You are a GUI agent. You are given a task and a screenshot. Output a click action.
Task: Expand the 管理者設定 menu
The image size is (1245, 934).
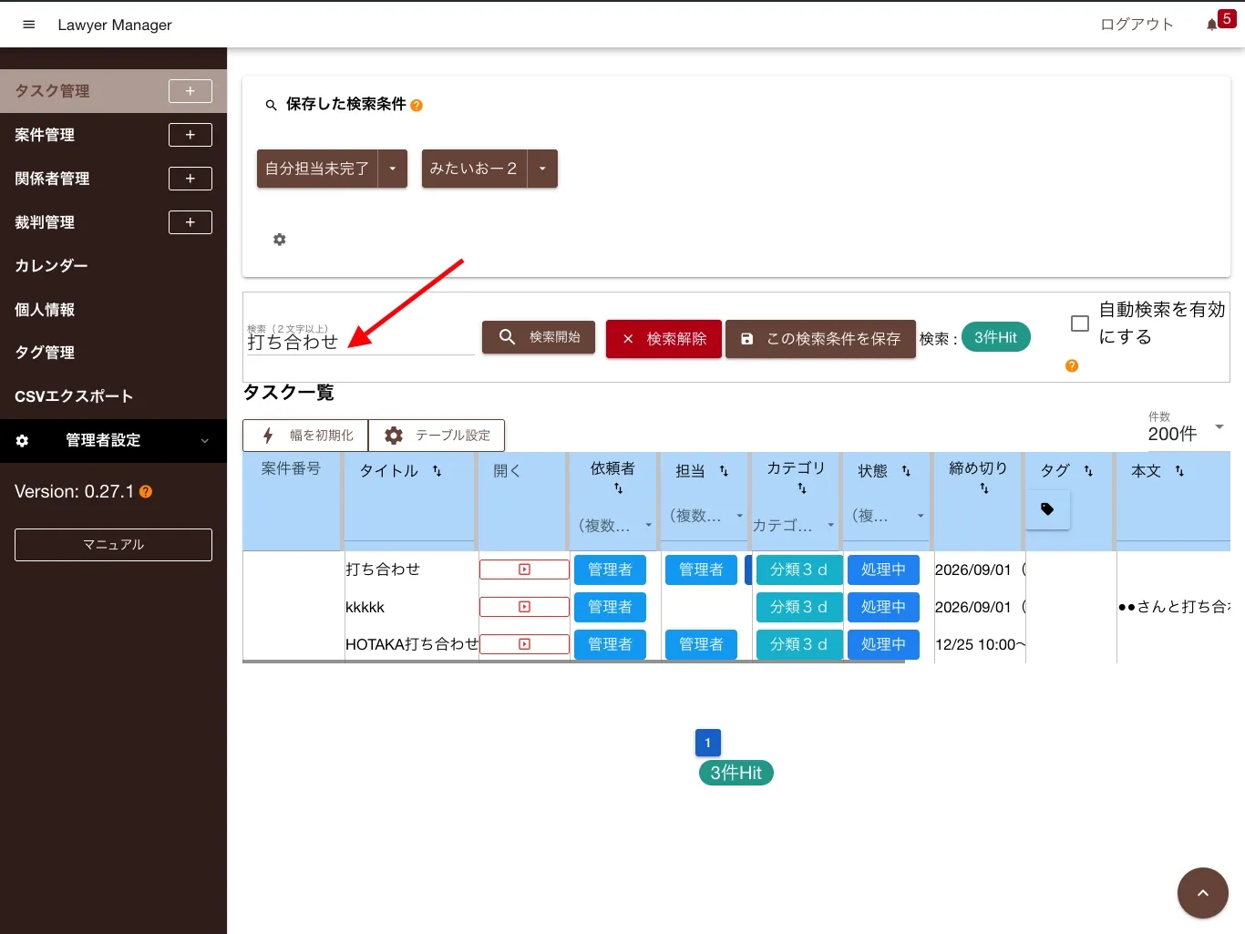[113, 441]
